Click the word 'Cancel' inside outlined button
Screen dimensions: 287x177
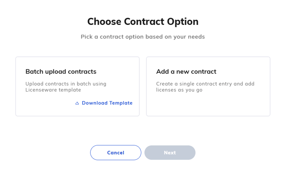tap(116, 153)
